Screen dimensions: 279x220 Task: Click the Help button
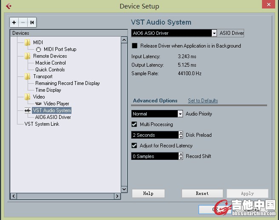(x=148, y=193)
